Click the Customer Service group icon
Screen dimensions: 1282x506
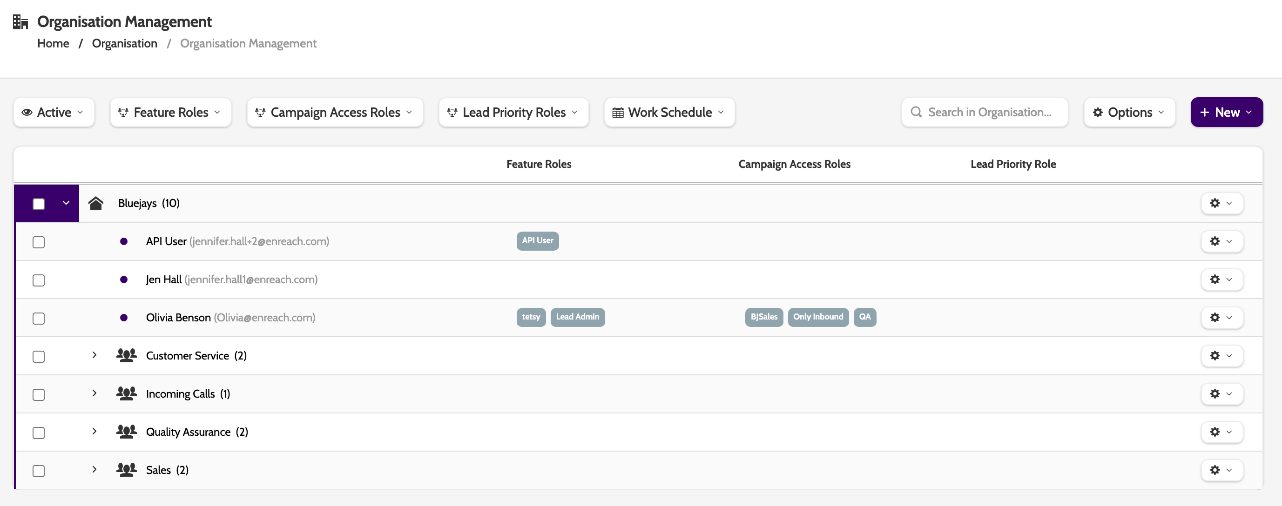(127, 355)
